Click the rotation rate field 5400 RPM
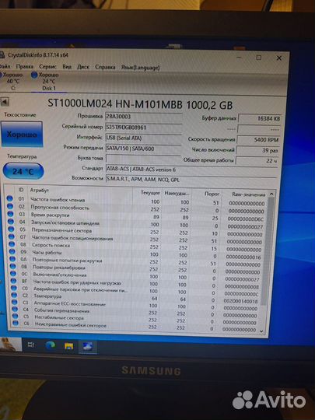 pos(259,139)
